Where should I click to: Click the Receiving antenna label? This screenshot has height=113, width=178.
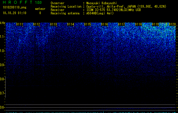65,13
